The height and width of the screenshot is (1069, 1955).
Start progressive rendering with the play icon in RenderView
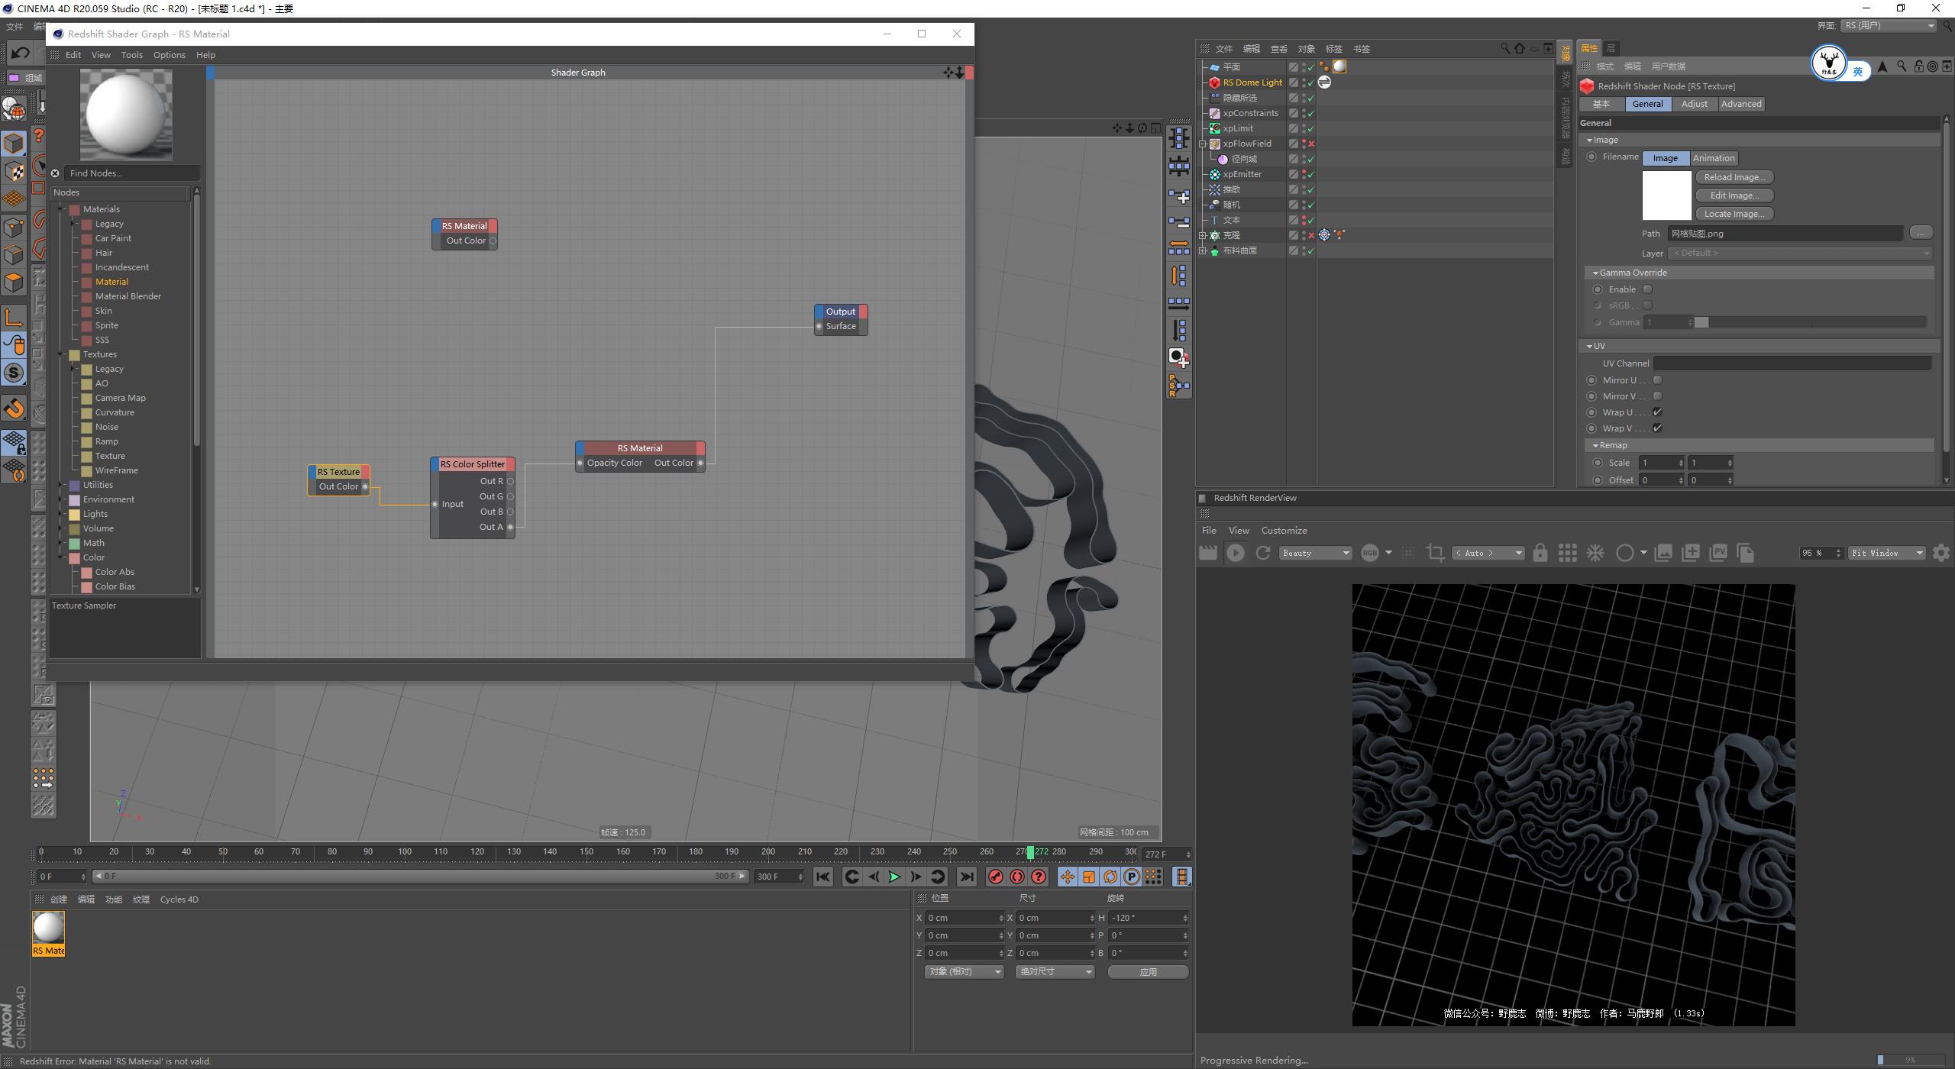click(x=1236, y=552)
